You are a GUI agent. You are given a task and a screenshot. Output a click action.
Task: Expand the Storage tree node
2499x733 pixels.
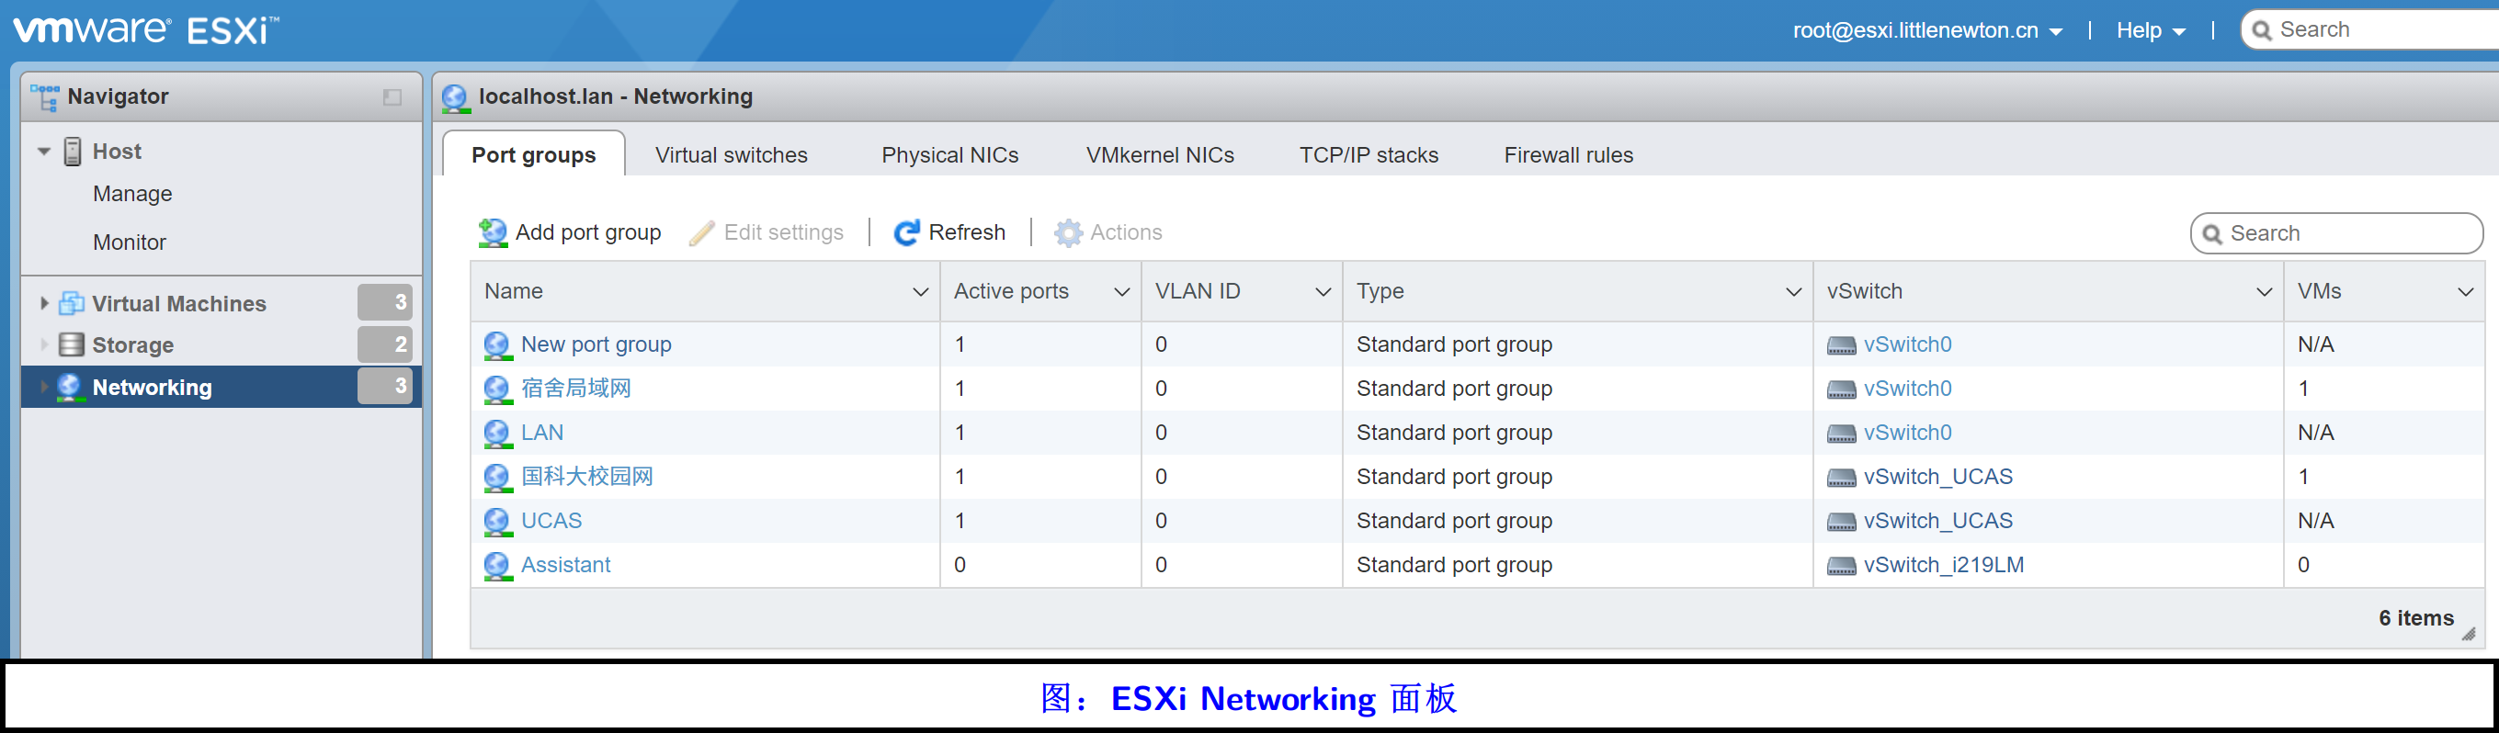(43, 345)
